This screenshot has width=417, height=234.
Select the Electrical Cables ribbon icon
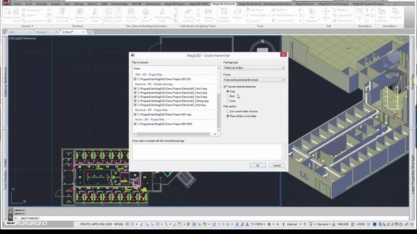pyautogui.click(x=95, y=14)
